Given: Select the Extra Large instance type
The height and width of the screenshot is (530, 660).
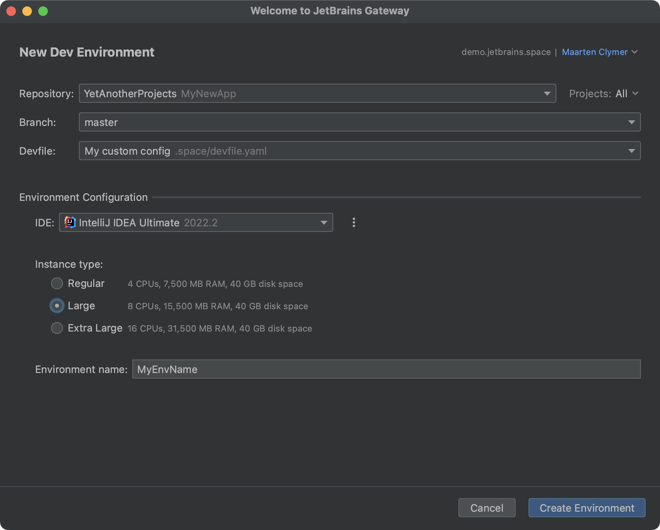Looking at the screenshot, I should coord(57,328).
